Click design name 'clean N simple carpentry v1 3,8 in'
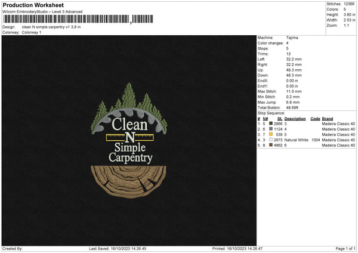358x253 pixels. pyautogui.click(x=51, y=27)
